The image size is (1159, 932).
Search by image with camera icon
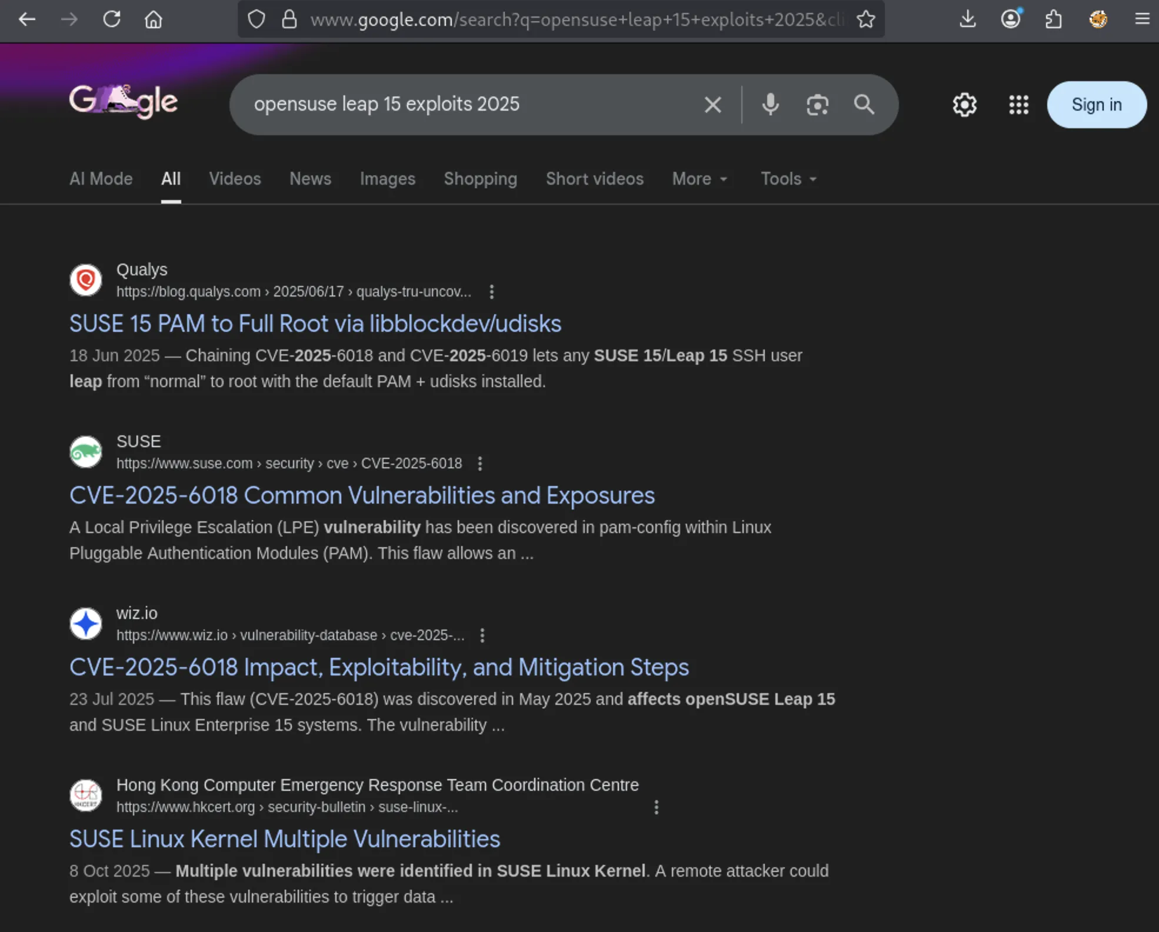817,105
